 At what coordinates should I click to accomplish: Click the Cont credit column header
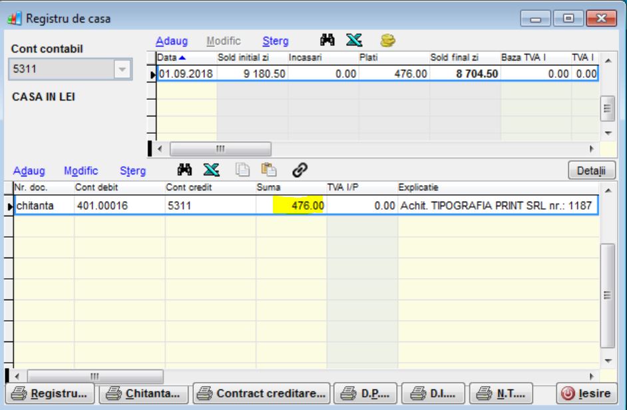point(210,187)
